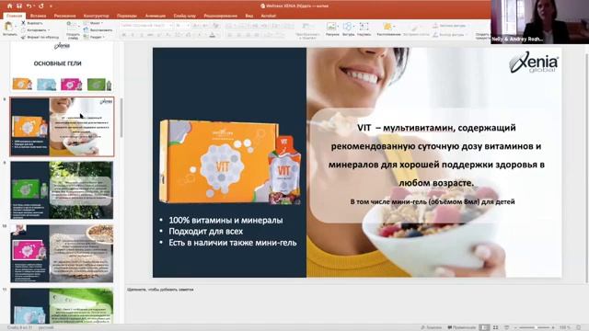This screenshot has height=331, width=589.
Task: Click the Nelly & Andrey webcam video tile
Action: tap(540, 22)
